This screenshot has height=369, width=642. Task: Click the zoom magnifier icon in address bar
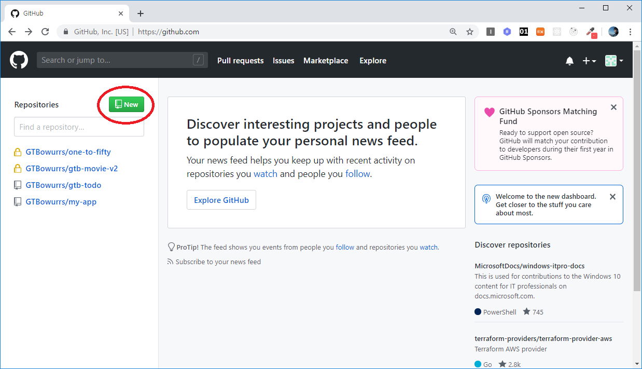[x=453, y=32]
